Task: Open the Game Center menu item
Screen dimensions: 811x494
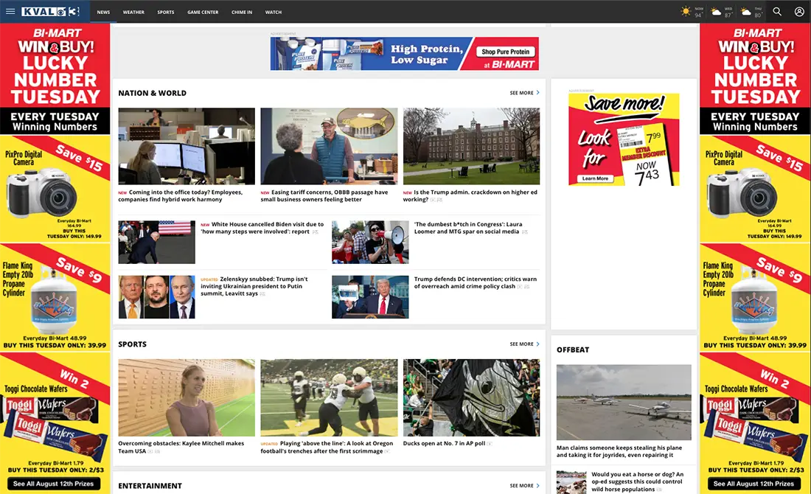Action: pos(203,12)
